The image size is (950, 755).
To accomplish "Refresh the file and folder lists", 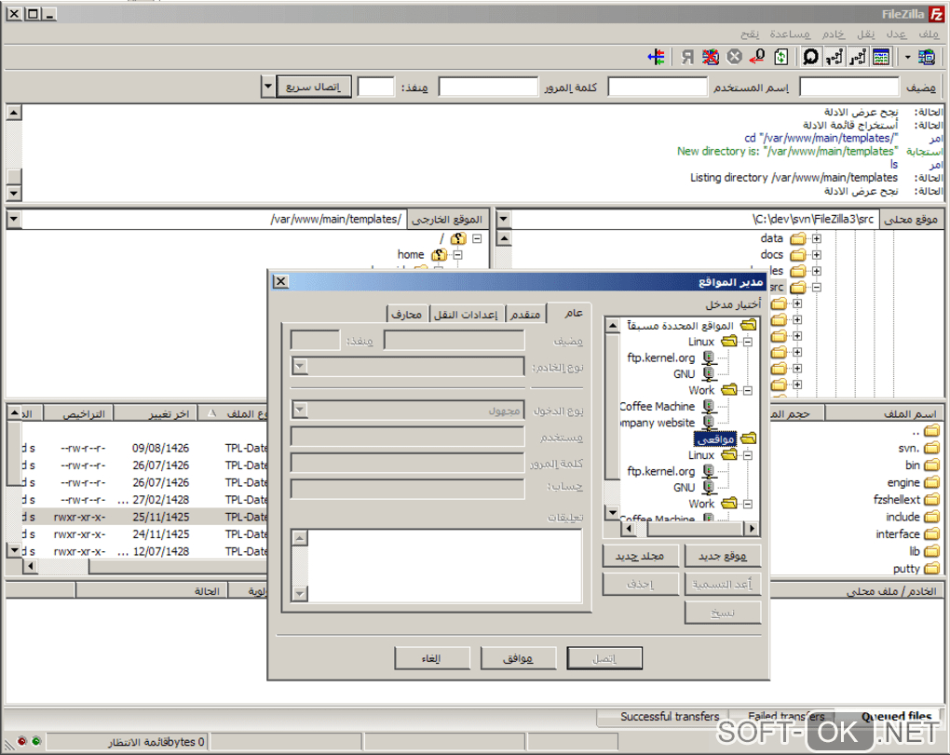I will pyautogui.click(x=781, y=58).
